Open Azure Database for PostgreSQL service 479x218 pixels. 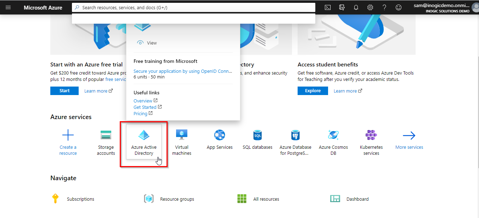295,143
